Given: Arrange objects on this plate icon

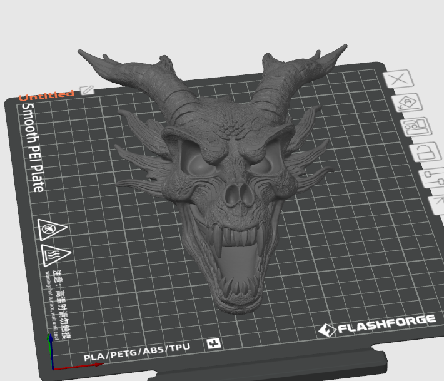Looking at the screenshot, I should tap(416, 127).
